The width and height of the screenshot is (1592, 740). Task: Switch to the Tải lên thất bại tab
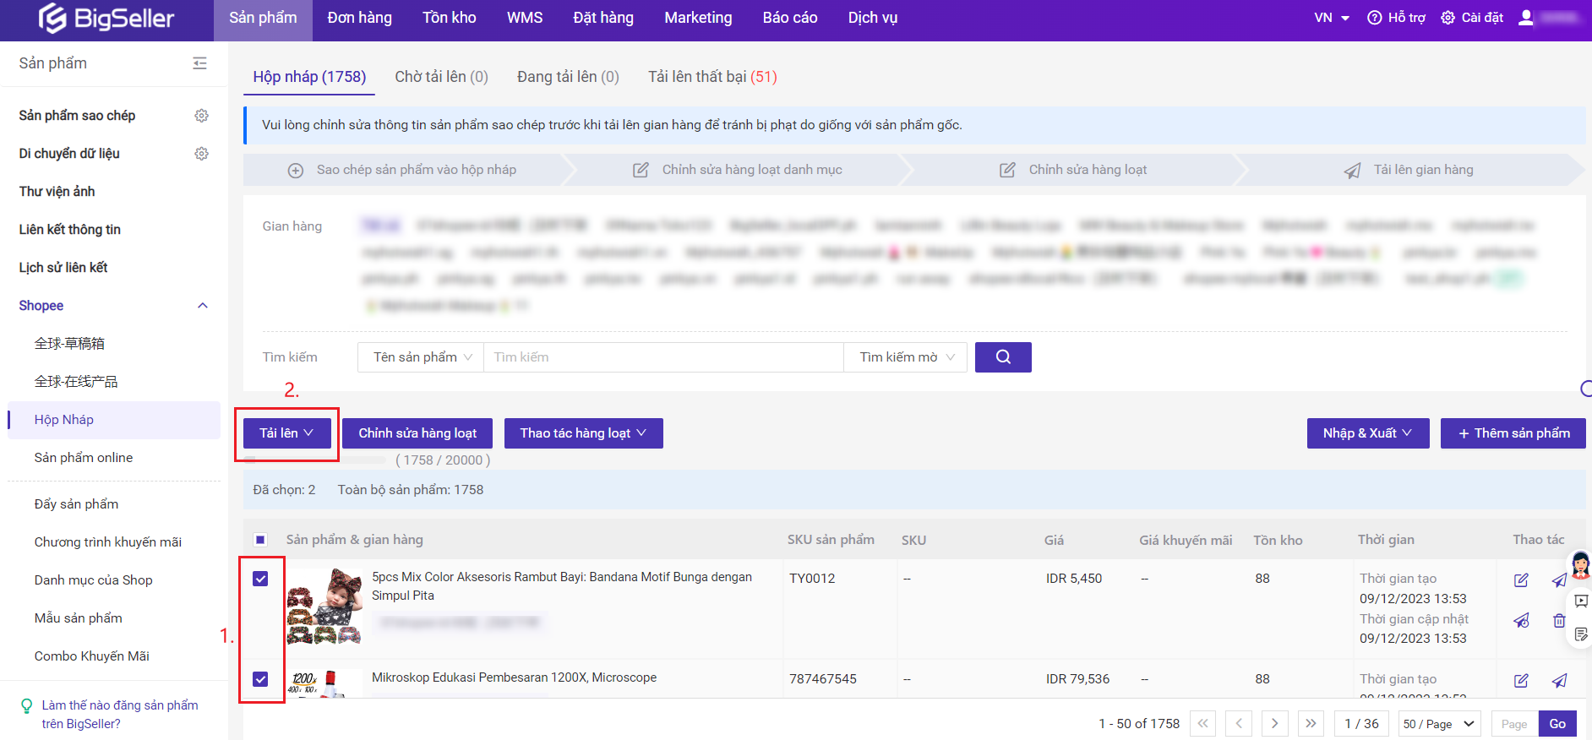pyautogui.click(x=711, y=77)
